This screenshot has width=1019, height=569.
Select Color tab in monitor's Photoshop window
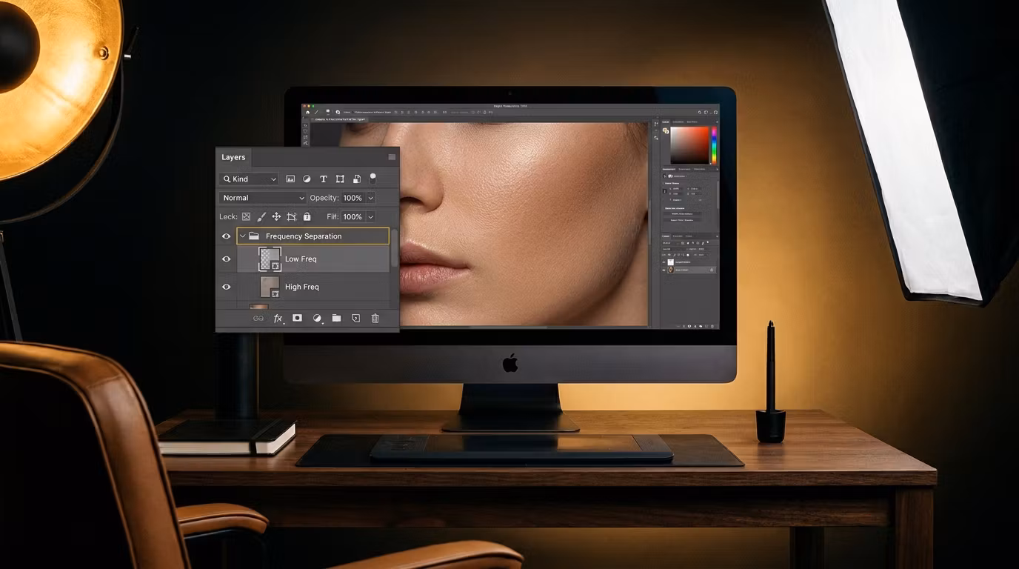coord(665,122)
